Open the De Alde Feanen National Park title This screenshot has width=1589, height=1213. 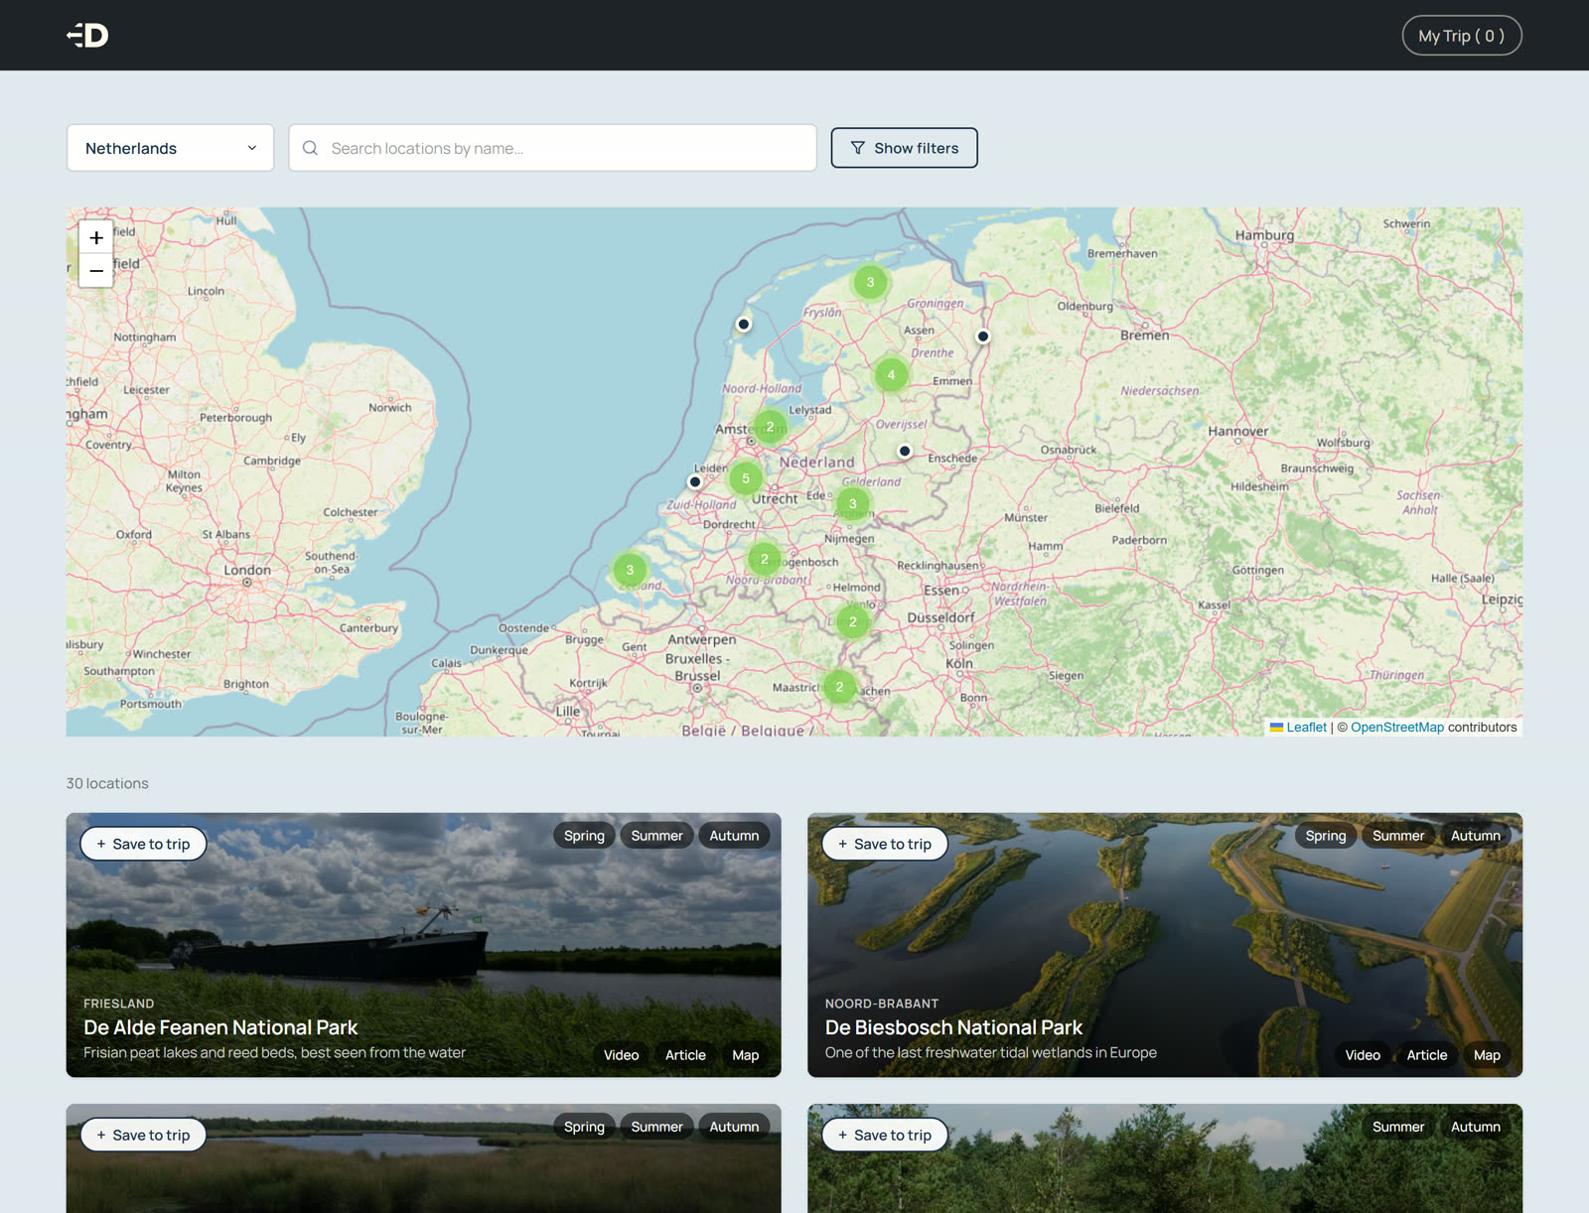[x=220, y=1027]
